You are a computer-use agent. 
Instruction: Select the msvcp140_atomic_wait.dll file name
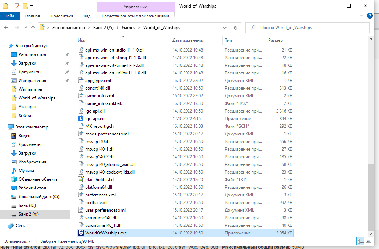click(110, 164)
